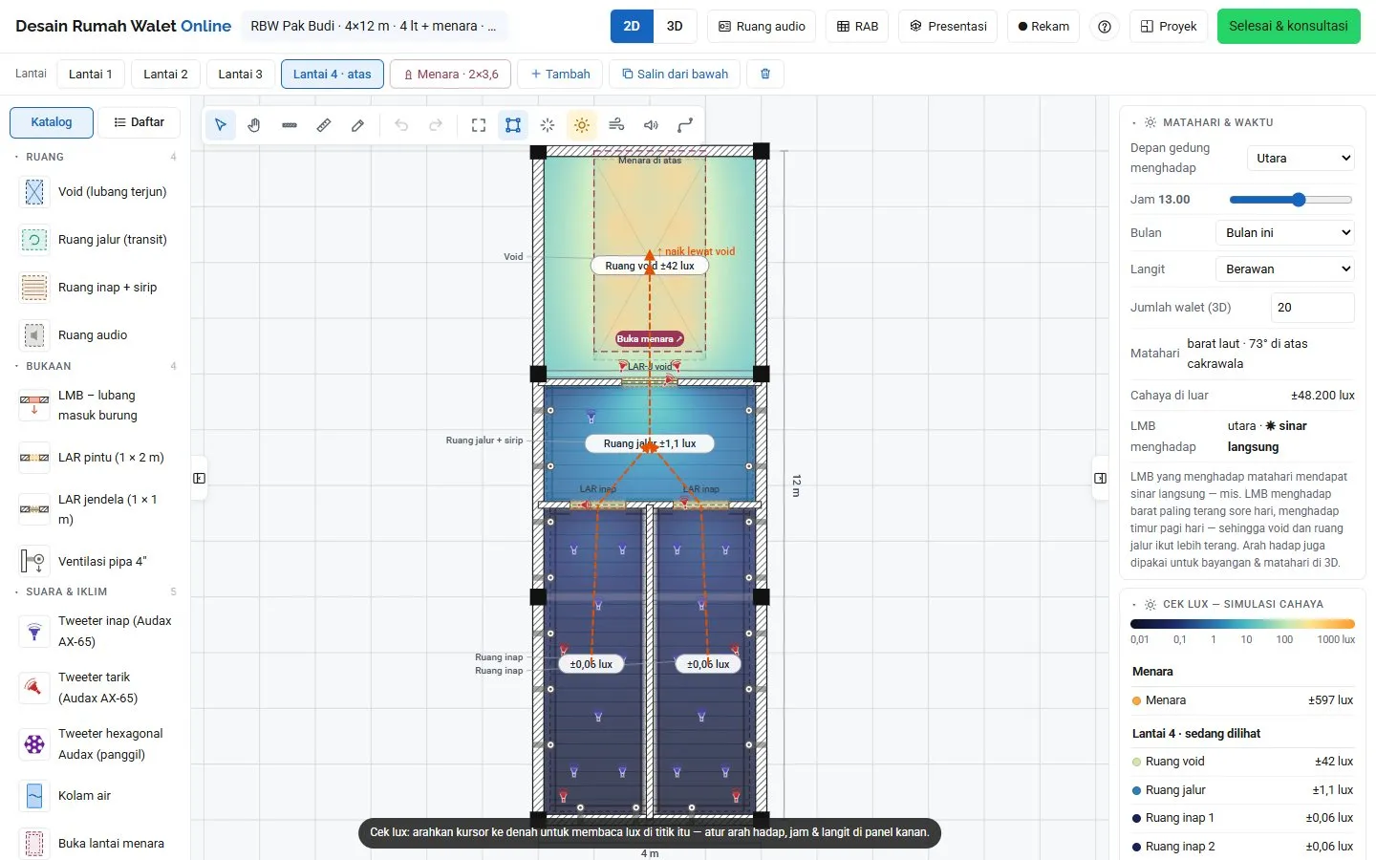
Task: Click Selesai & konsultasi button
Action: (1288, 27)
